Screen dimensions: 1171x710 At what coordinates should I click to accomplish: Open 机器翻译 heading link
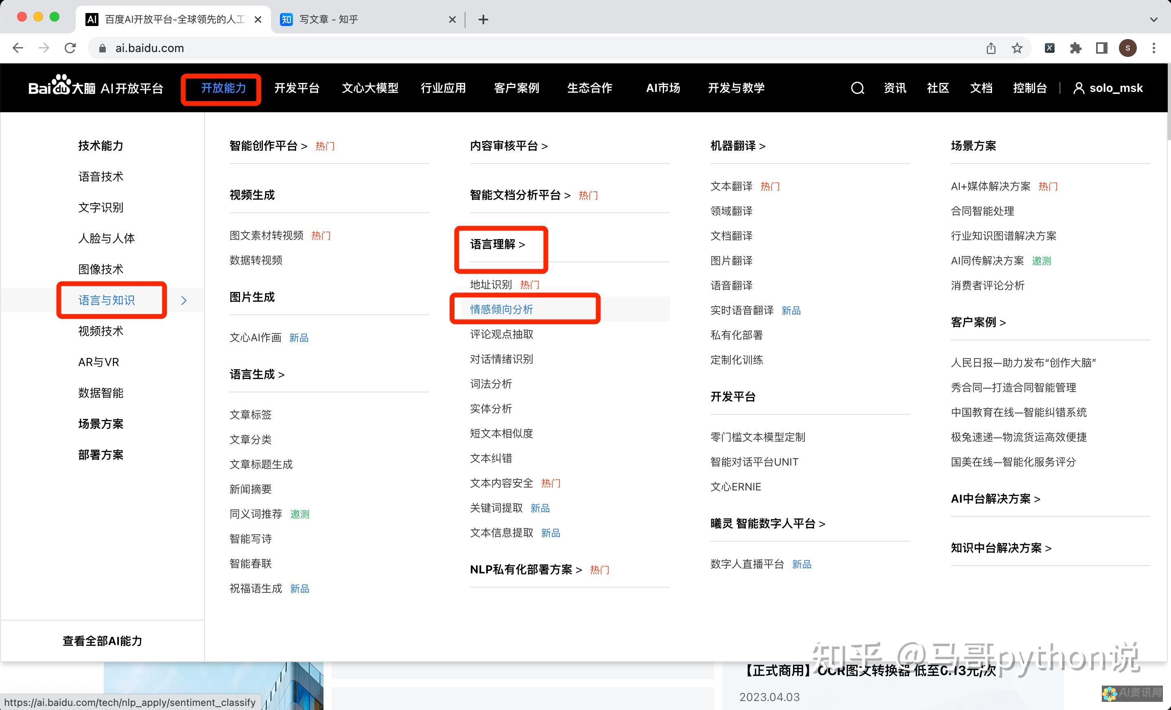(x=738, y=146)
